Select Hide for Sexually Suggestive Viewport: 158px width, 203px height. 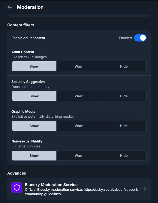(x=124, y=96)
